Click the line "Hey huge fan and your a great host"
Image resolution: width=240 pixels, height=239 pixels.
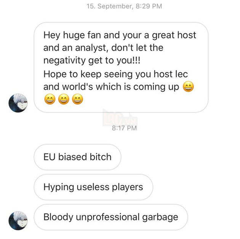point(120,35)
